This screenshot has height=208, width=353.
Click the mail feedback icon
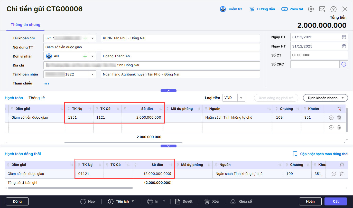click(322, 9)
